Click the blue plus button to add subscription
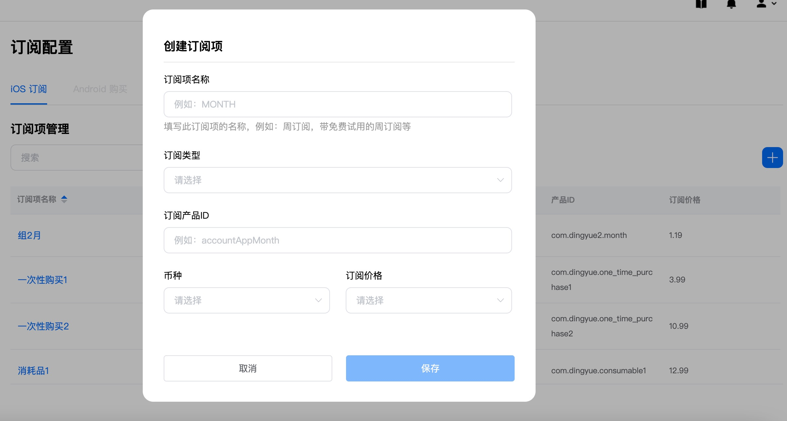Image resolution: width=787 pixels, height=421 pixels. (772, 158)
